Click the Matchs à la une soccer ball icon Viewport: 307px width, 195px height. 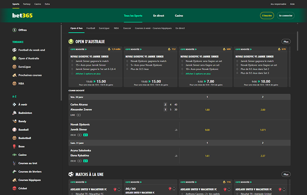[71, 174]
